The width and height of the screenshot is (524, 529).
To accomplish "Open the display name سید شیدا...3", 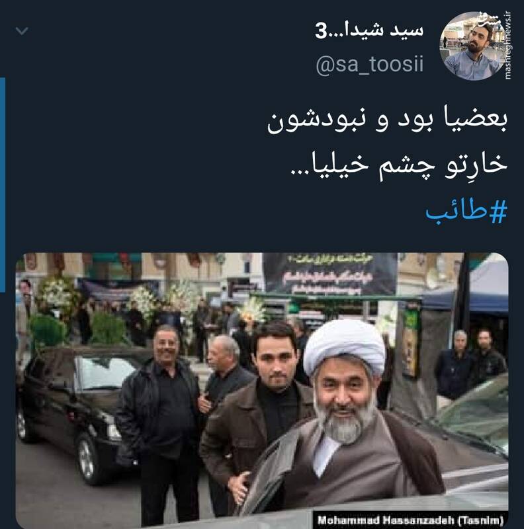I will (x=369, y=30).
